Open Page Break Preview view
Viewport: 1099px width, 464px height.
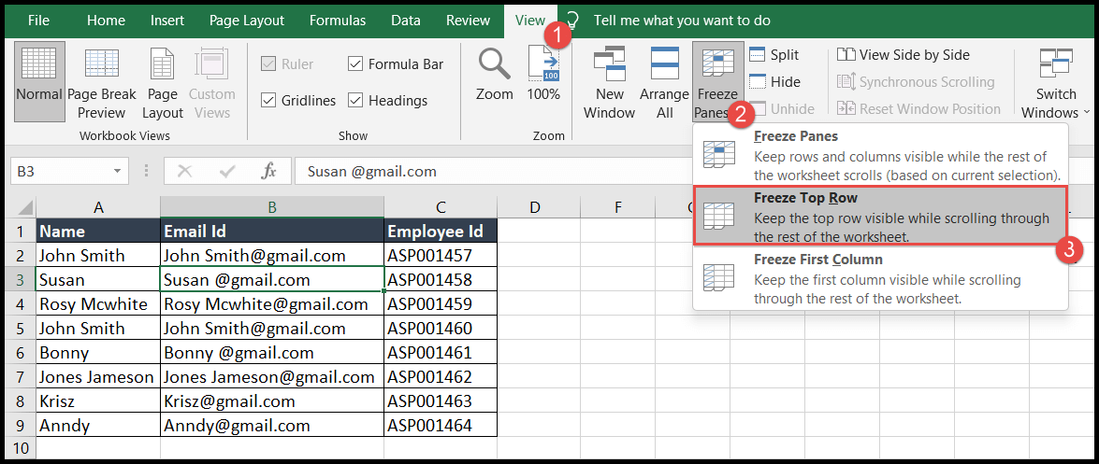(102, 81)
